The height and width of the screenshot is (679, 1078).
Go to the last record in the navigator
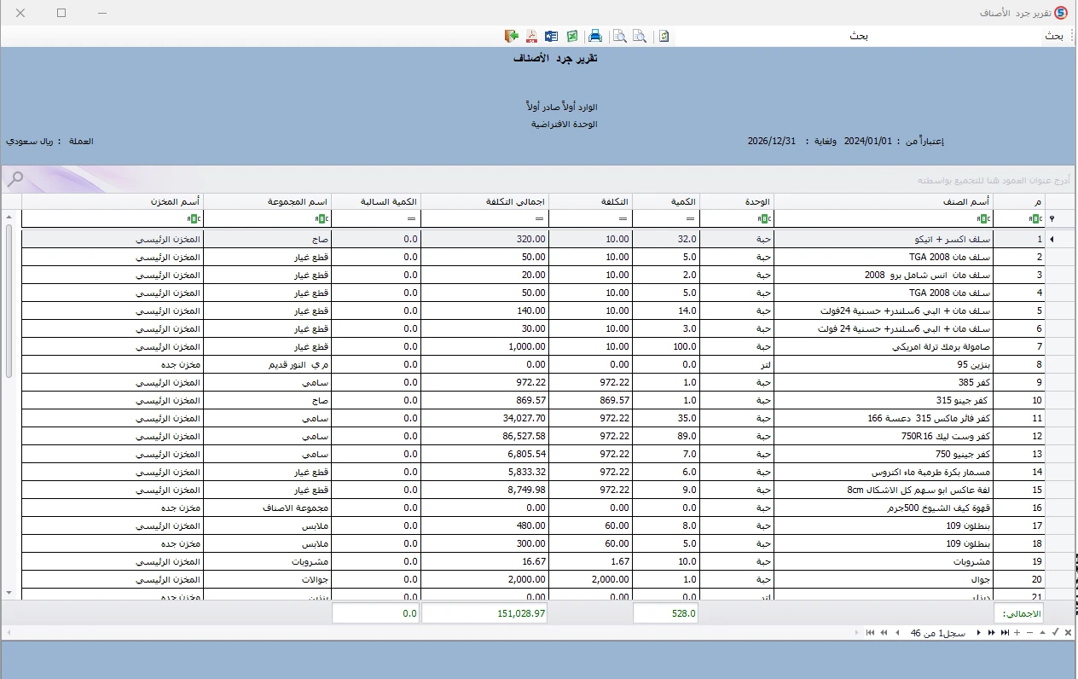(1005, 632)
